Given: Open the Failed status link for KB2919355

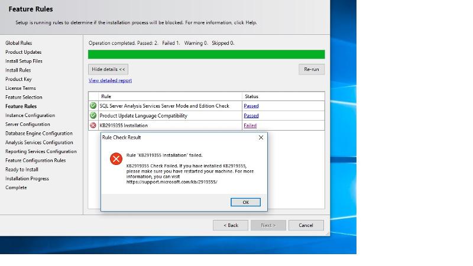Looking at the screenshot, I should pos(250,125).
